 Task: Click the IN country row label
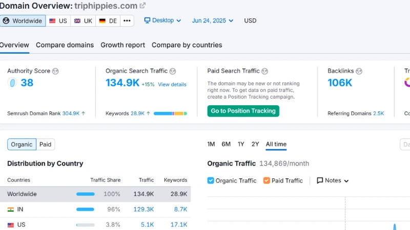point(20,210)
